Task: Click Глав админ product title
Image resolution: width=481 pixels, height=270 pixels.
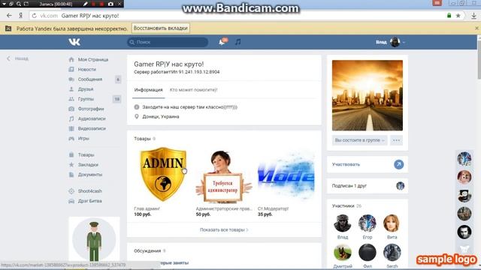Action: (x=147, y=208)
